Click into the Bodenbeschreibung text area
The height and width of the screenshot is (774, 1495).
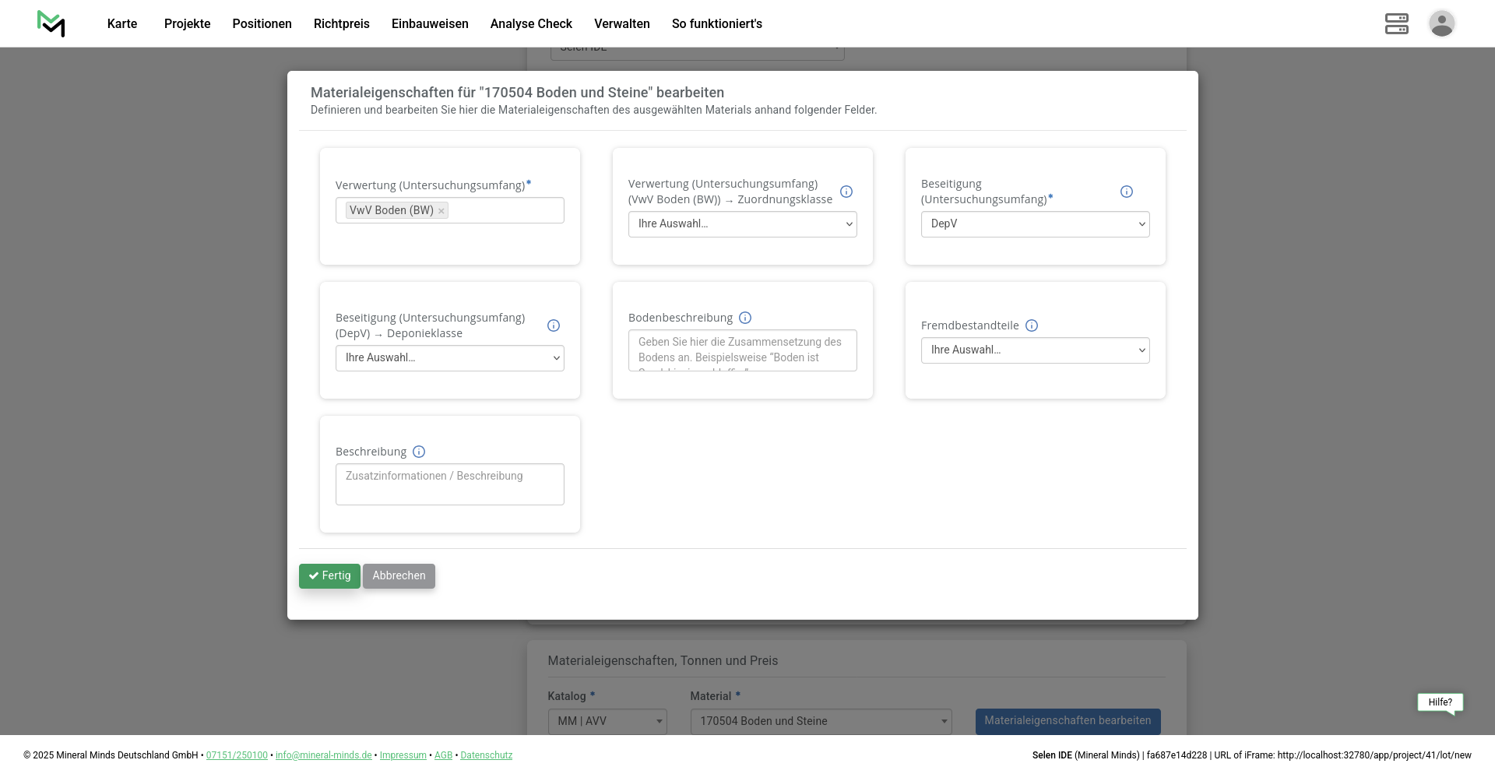pyautogui.click(x=742, y=350)
